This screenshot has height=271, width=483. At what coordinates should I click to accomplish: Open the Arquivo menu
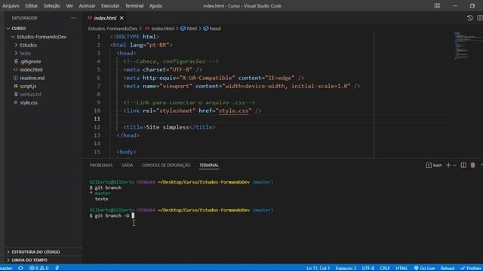coord(11,6)
